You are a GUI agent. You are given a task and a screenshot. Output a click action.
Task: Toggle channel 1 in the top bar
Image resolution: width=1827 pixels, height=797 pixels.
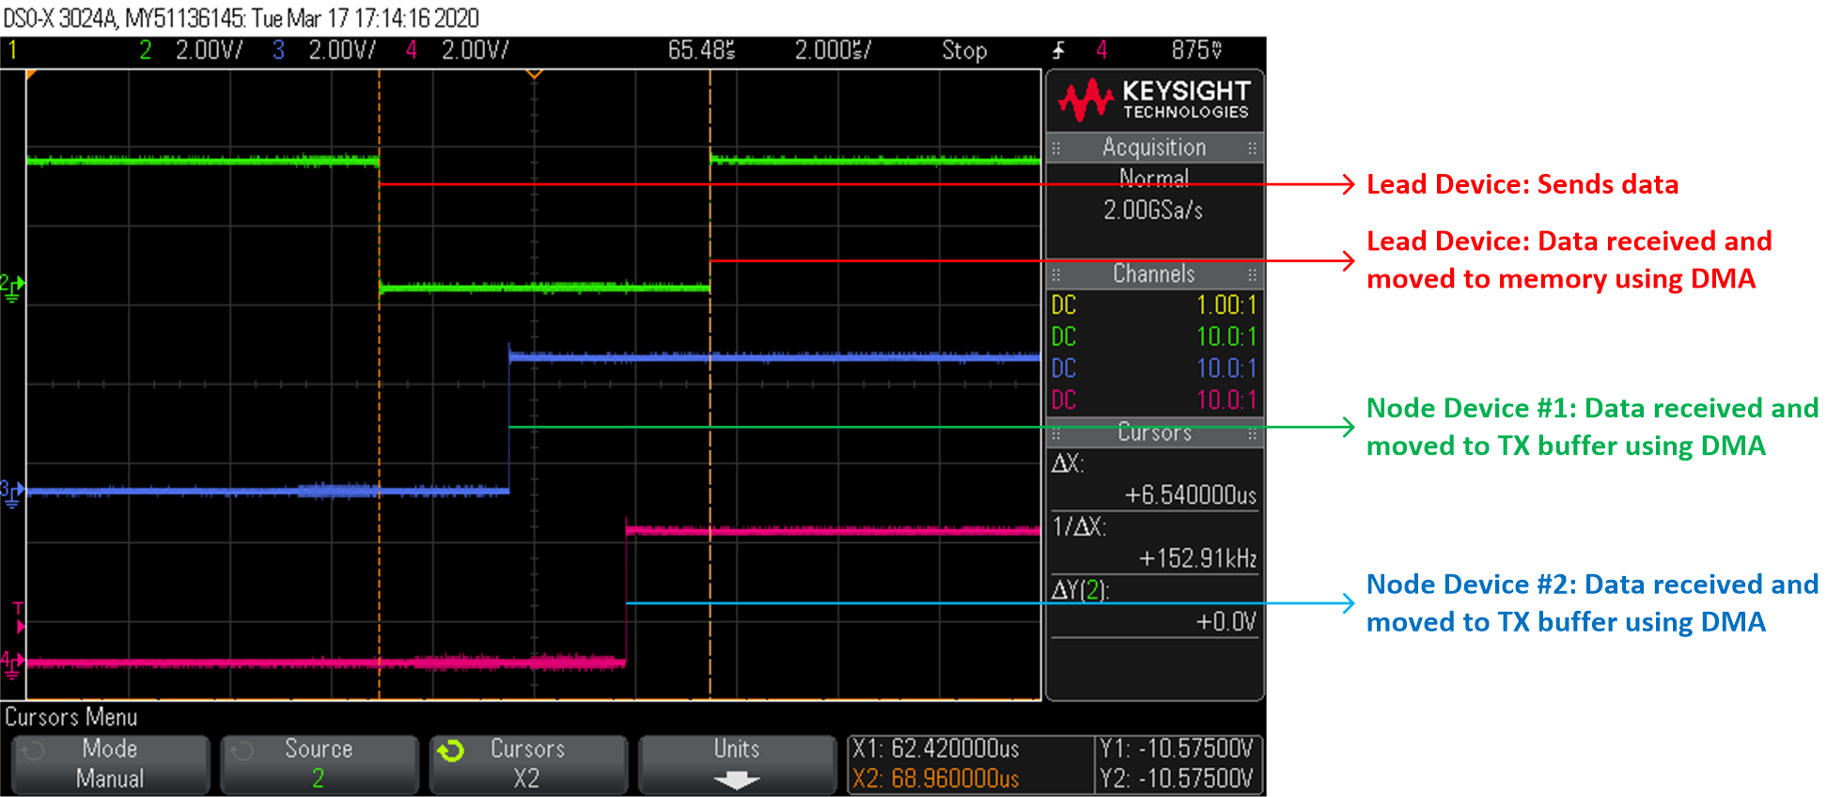(13, 51)
